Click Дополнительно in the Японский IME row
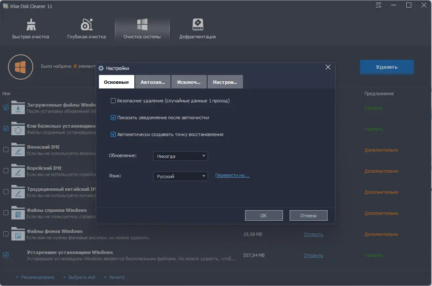 [381, 150]
